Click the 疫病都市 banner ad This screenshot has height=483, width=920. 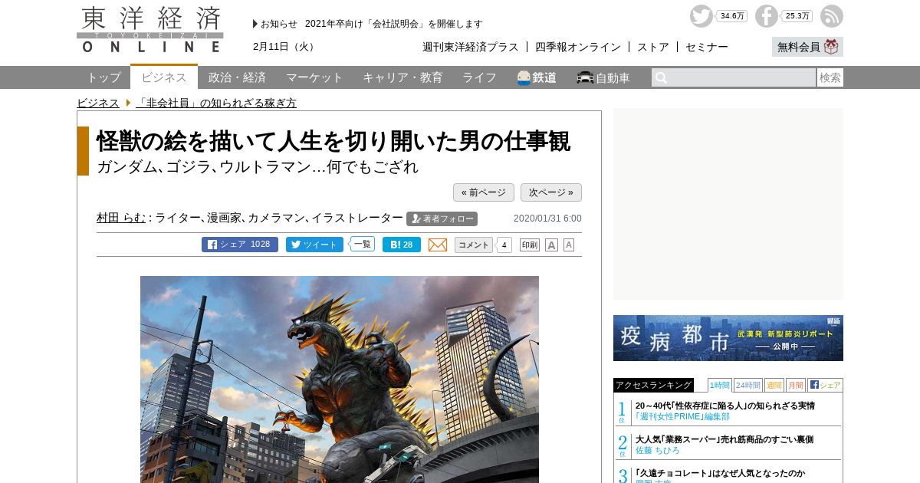pos(728,338)
